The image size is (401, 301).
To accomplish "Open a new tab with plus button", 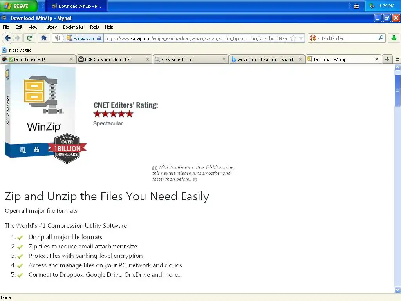I will point(387,59).
